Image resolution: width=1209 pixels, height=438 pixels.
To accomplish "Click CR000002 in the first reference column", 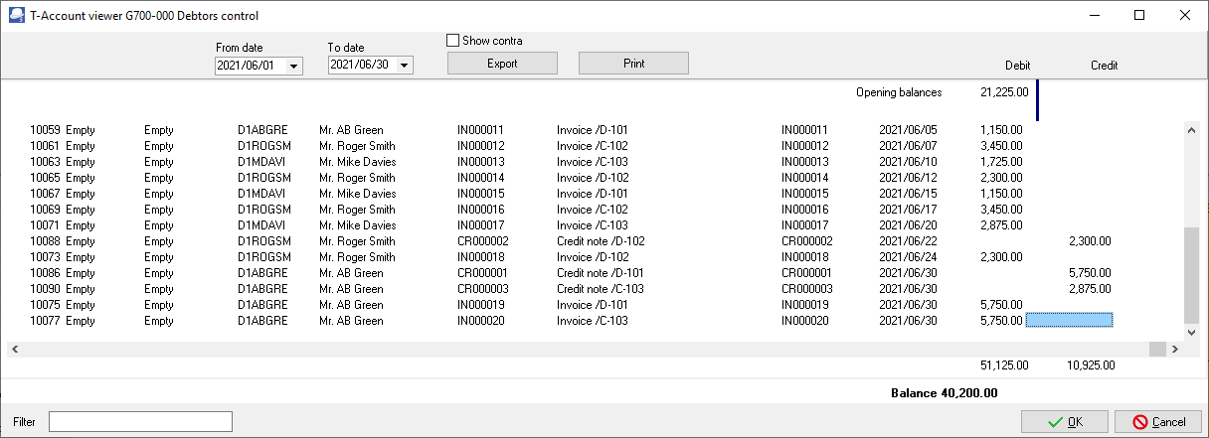I will (483, 241).
